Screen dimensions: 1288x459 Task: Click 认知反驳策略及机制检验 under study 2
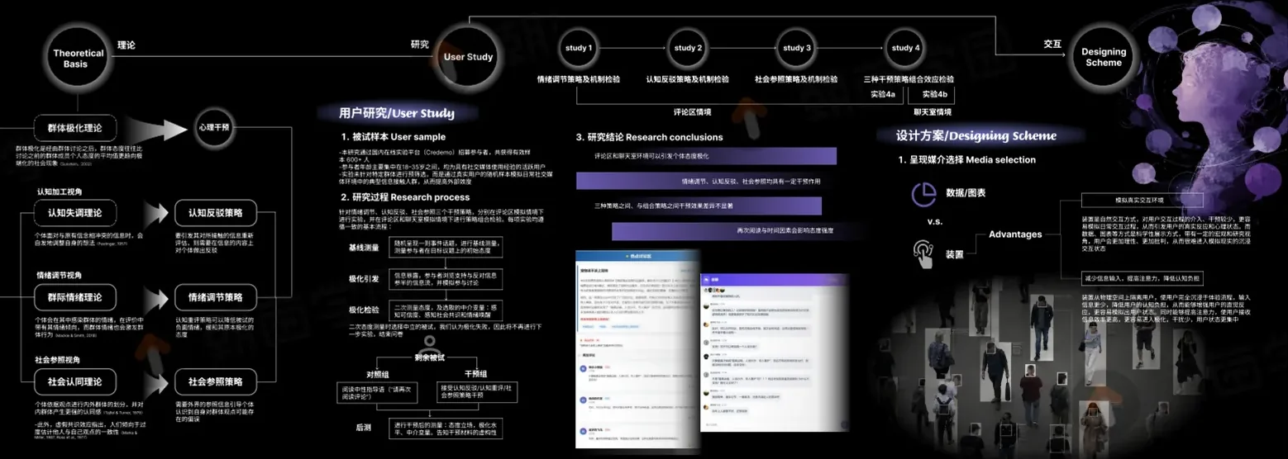[x=688, y=80]
